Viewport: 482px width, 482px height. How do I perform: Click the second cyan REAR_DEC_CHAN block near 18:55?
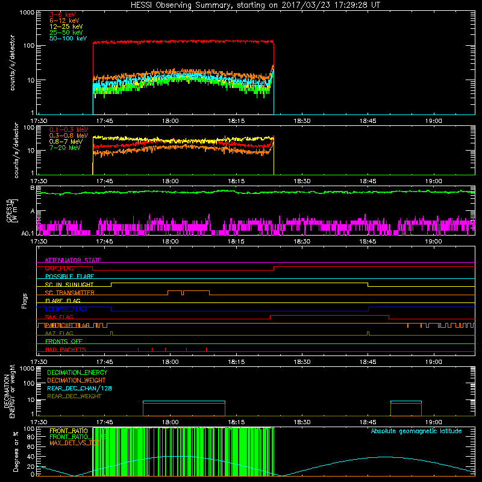(x=405, y=401)
